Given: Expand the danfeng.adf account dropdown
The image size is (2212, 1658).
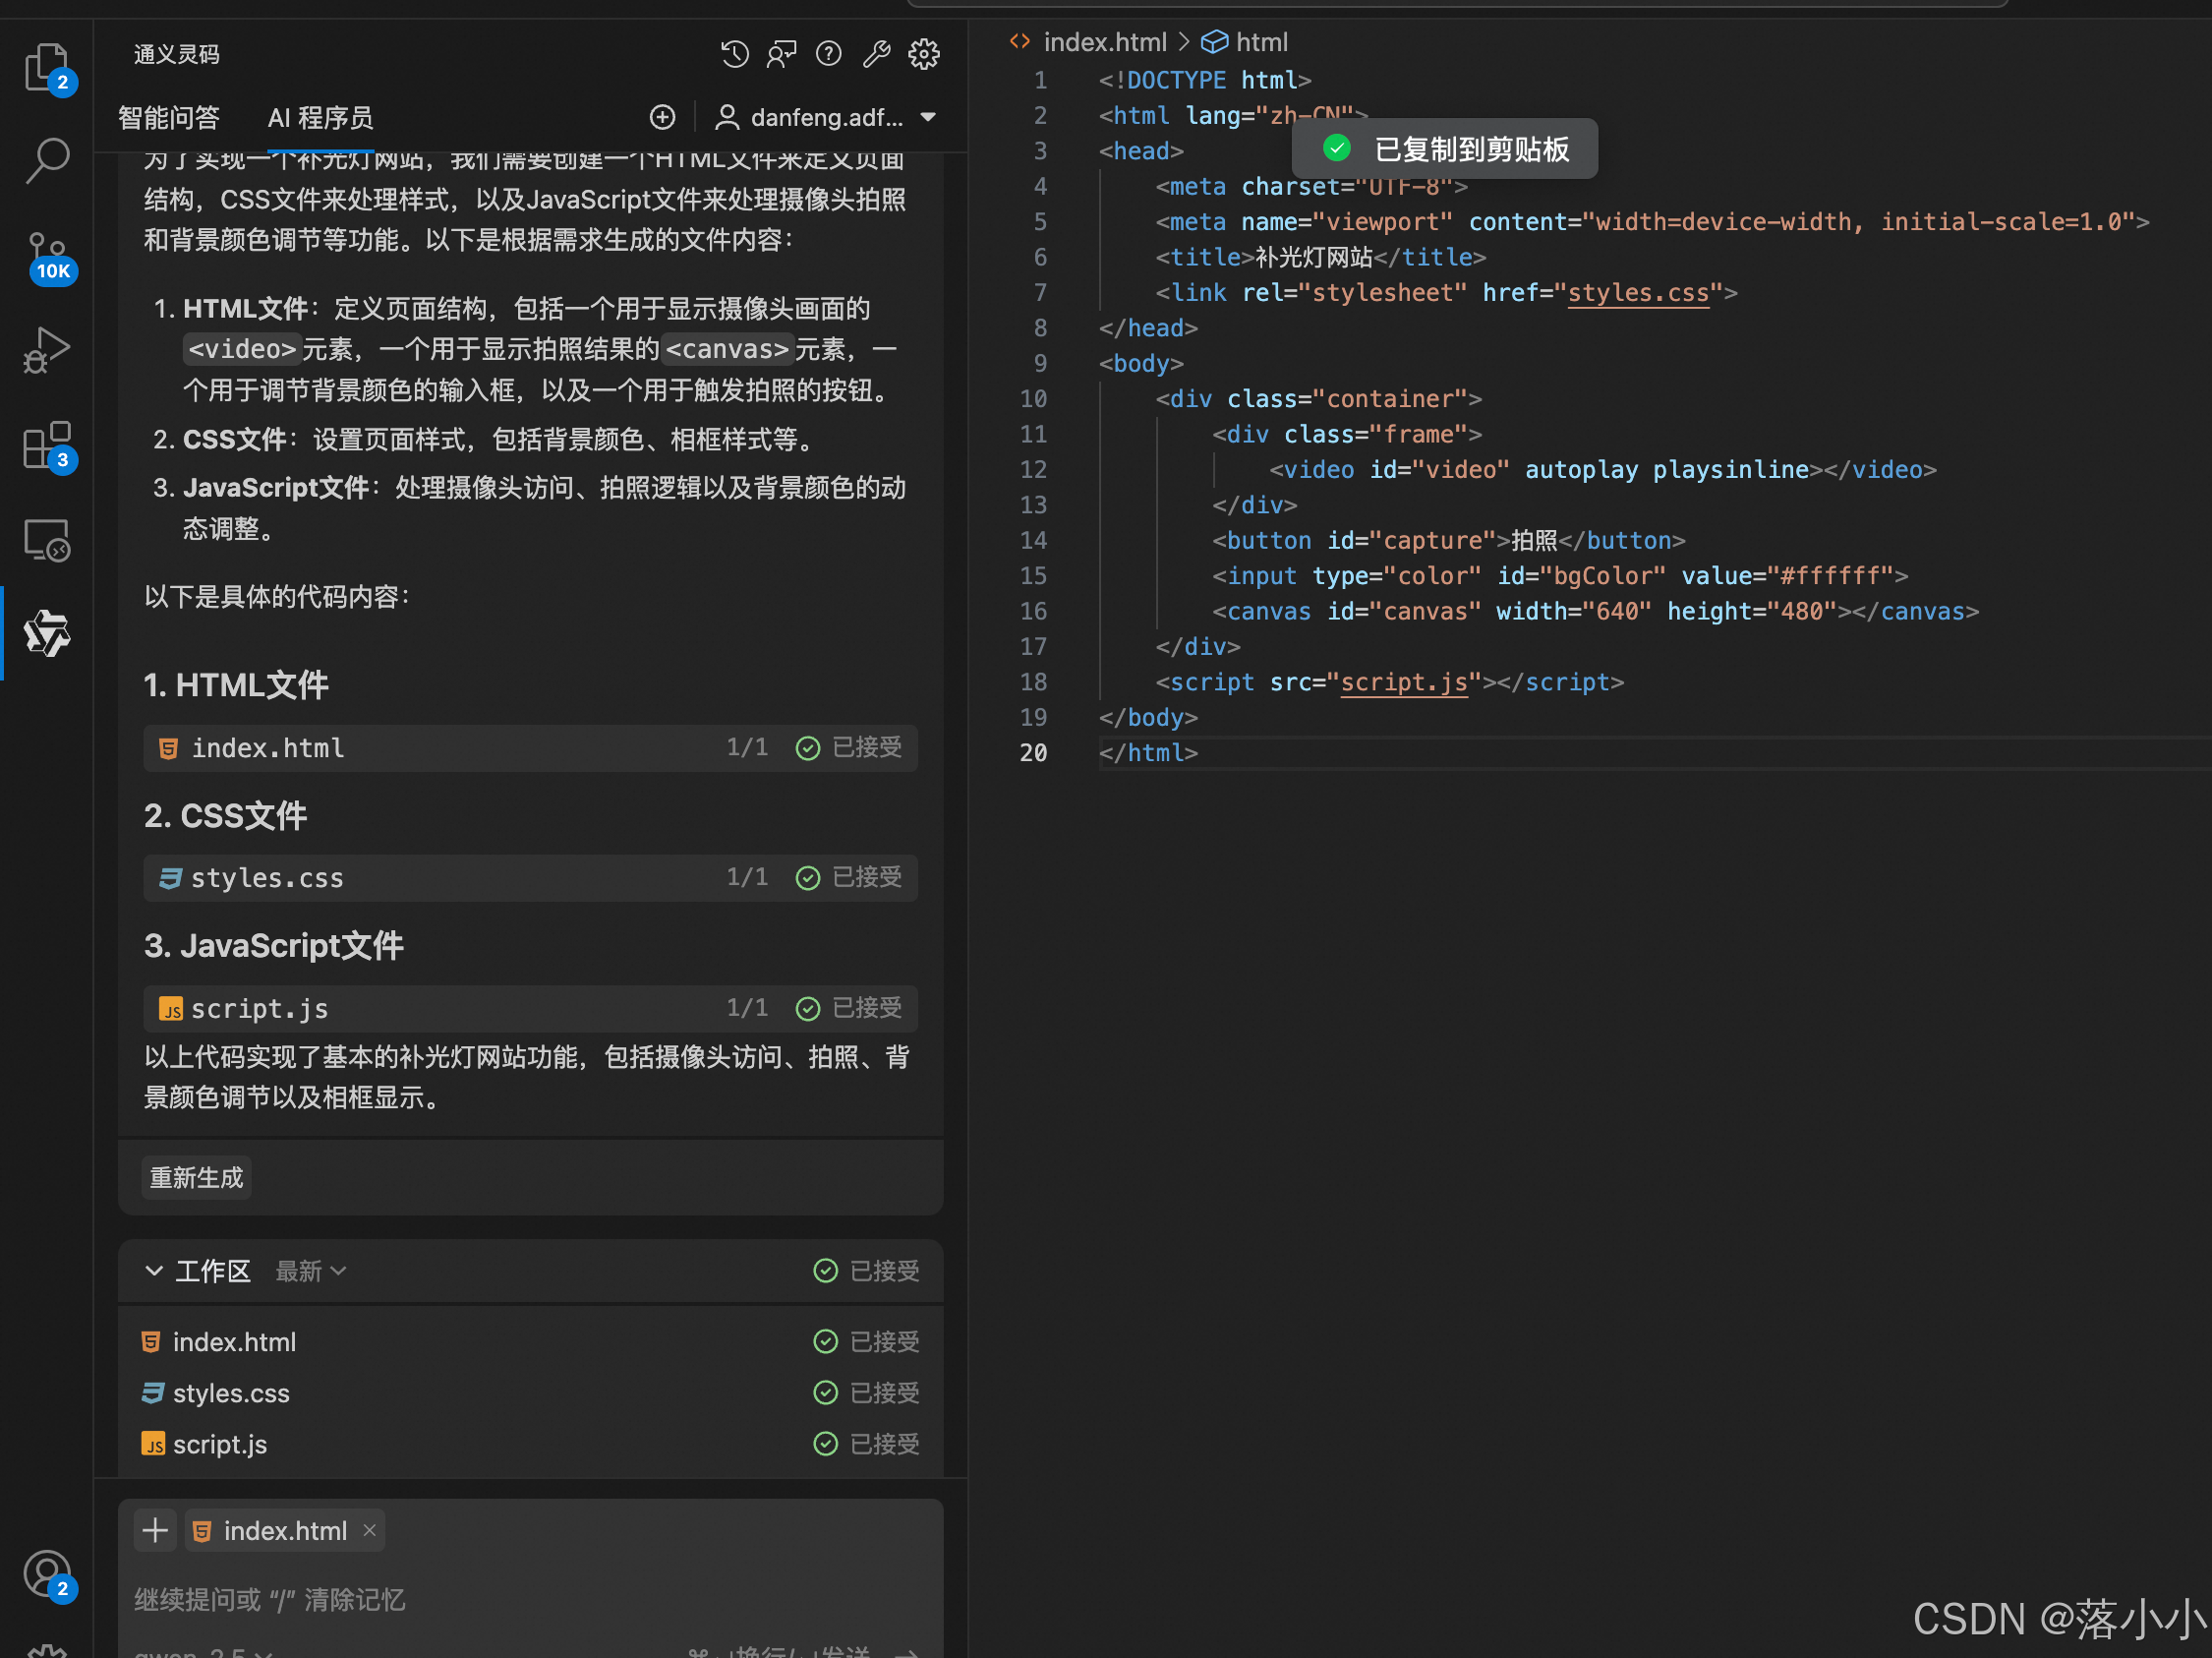Looking at the screenshot, I should point(827,118).
